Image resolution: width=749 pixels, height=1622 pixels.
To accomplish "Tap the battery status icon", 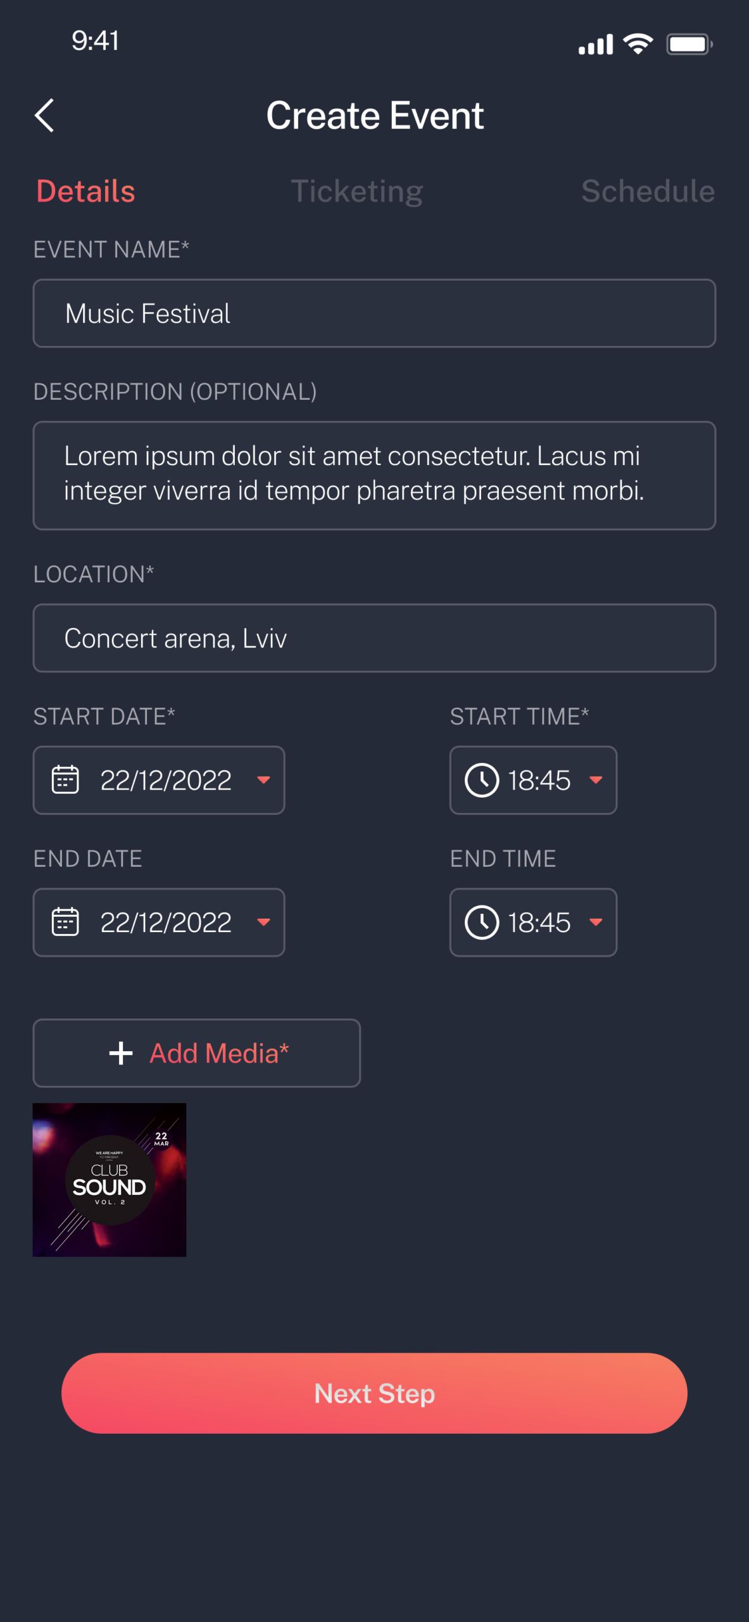I will 689,44.
